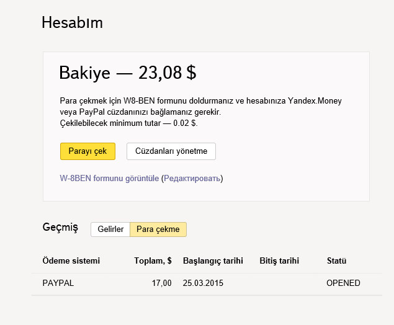Viewport: 394px width, 325px height.
Task: Click the Toplam, $ column header
Action: [153, 260]
